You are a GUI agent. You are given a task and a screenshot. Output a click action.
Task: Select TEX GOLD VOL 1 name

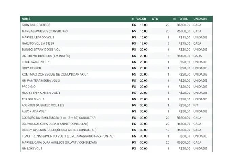pos(33,99)
